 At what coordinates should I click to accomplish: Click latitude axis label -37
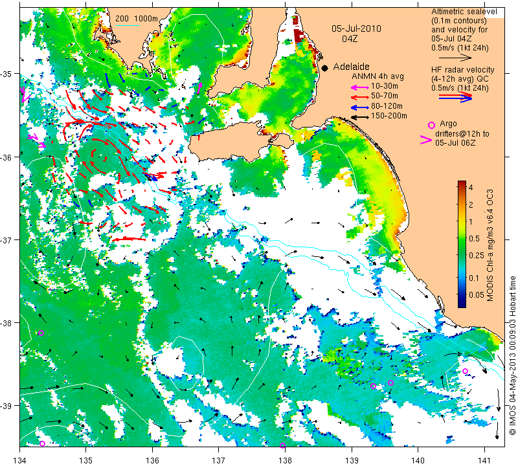[x=7, y=239]
